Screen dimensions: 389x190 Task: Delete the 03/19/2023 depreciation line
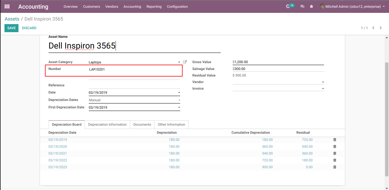coord(334,167)
